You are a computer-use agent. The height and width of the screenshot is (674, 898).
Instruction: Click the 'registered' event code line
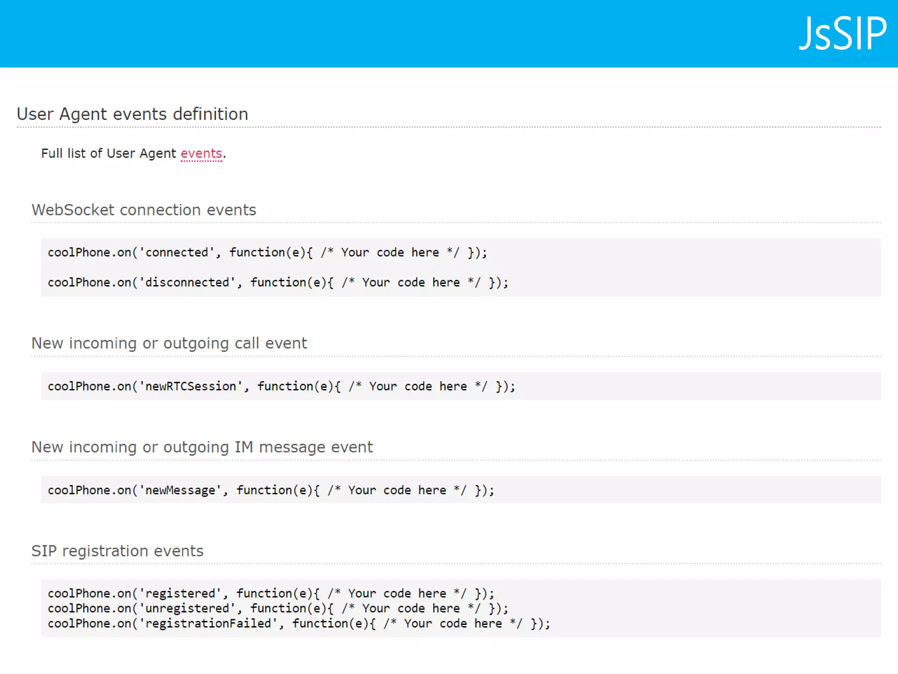coord(271,593)
